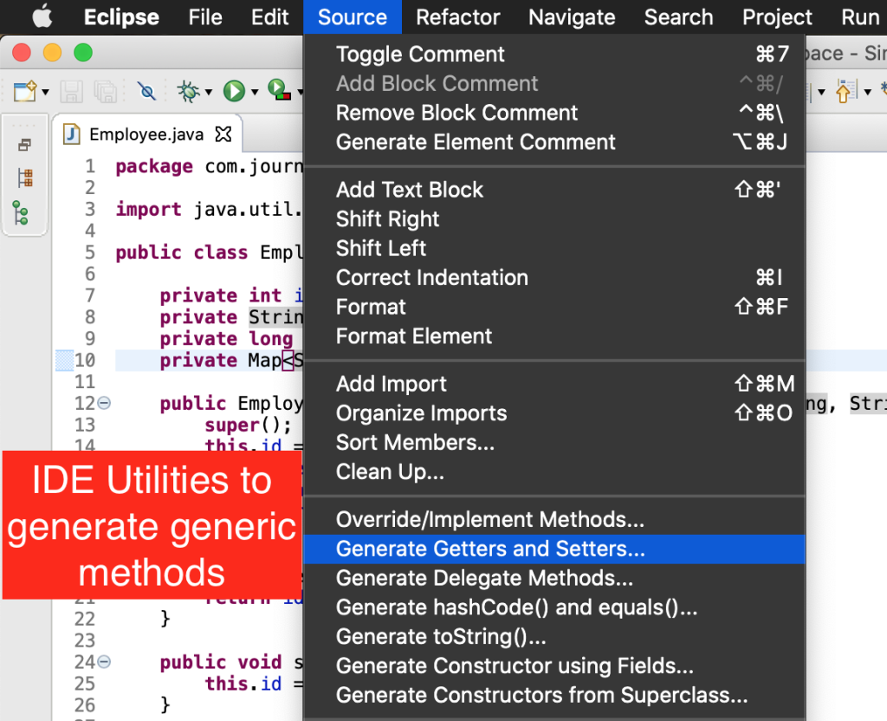Toggle Skip All Breakpoints icon
The height and width of the screenshot is (721, 887).
click(146, 90)
